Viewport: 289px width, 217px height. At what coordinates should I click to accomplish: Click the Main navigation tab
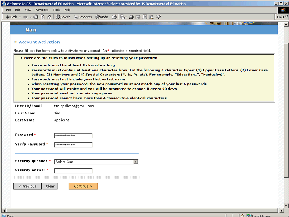coord(31,30)
